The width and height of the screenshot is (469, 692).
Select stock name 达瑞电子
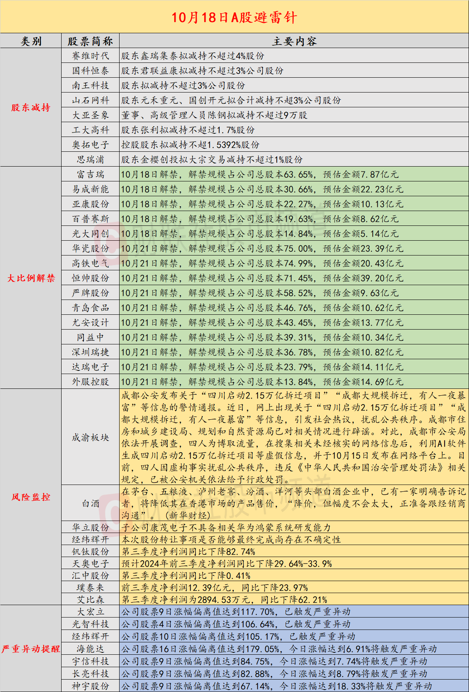(x=90, y=367)
